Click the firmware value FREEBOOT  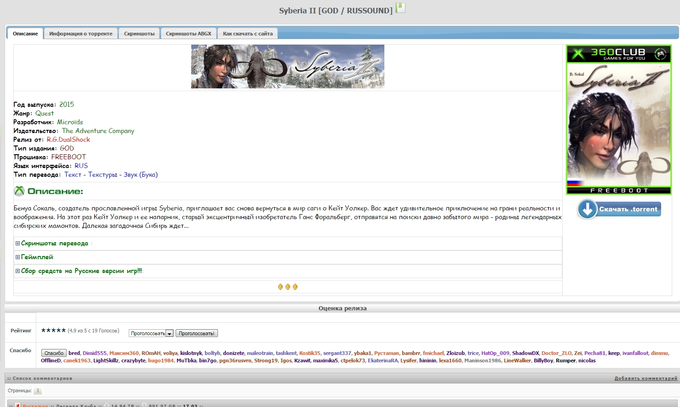pos(69,157)
